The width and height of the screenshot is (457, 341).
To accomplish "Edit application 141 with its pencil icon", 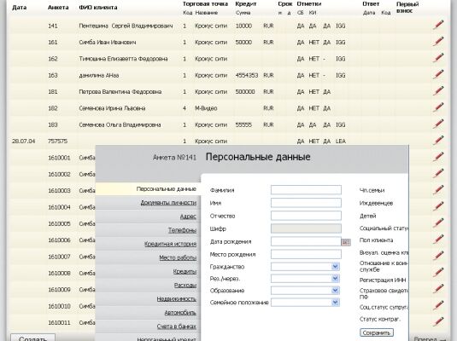I will [438, 25].
